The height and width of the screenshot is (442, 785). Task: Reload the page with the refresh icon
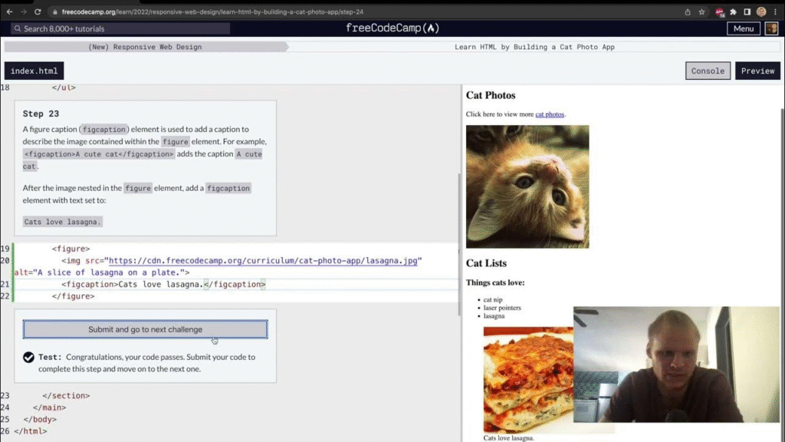pyautogui.click(x=38, y=12)
